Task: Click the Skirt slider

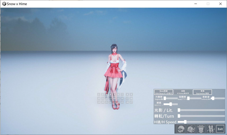Action: [x=171, y=104]
